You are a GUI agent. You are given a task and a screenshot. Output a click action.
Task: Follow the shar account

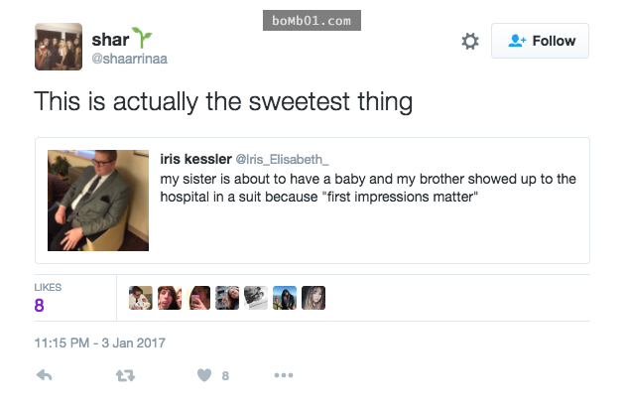[540, 41]
